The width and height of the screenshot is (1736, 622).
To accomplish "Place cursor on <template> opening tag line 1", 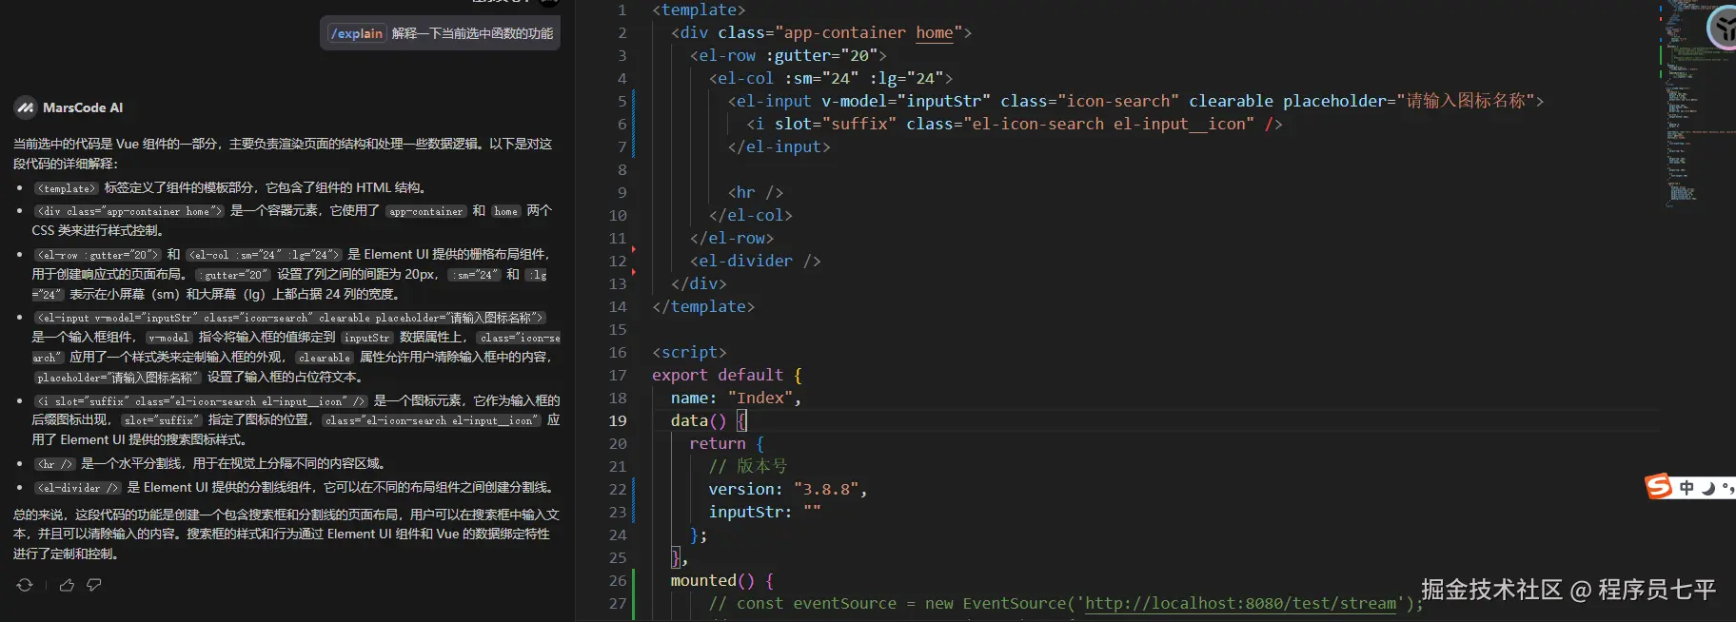I will [x=699, y=10].
